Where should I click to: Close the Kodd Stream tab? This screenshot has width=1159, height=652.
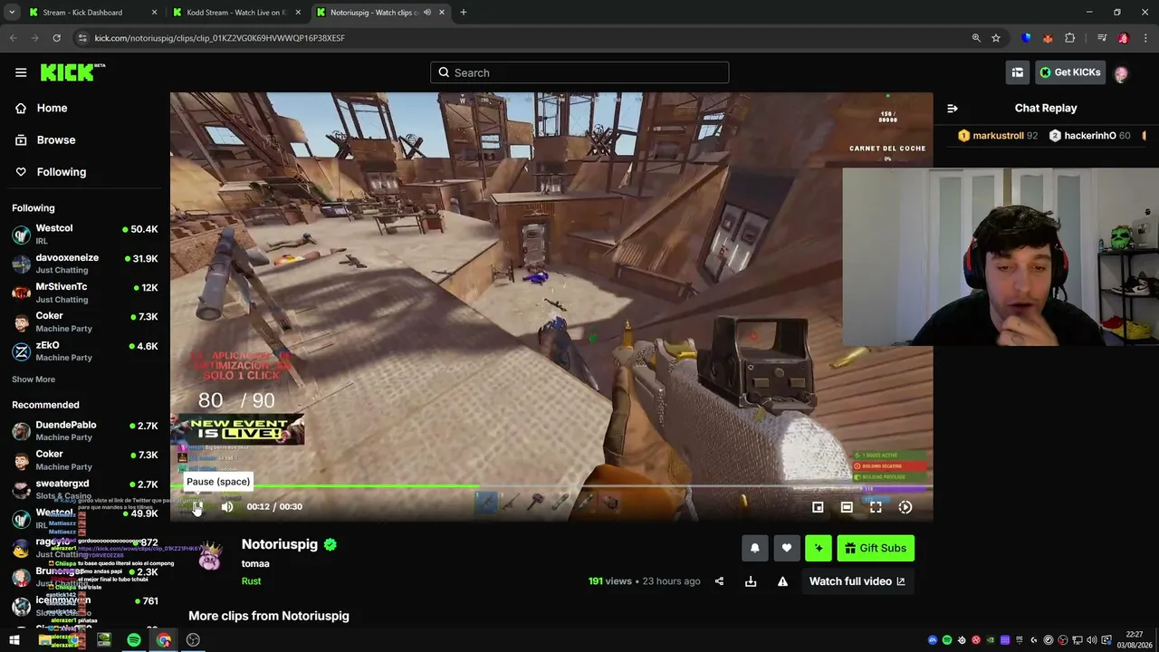[298, 13]
